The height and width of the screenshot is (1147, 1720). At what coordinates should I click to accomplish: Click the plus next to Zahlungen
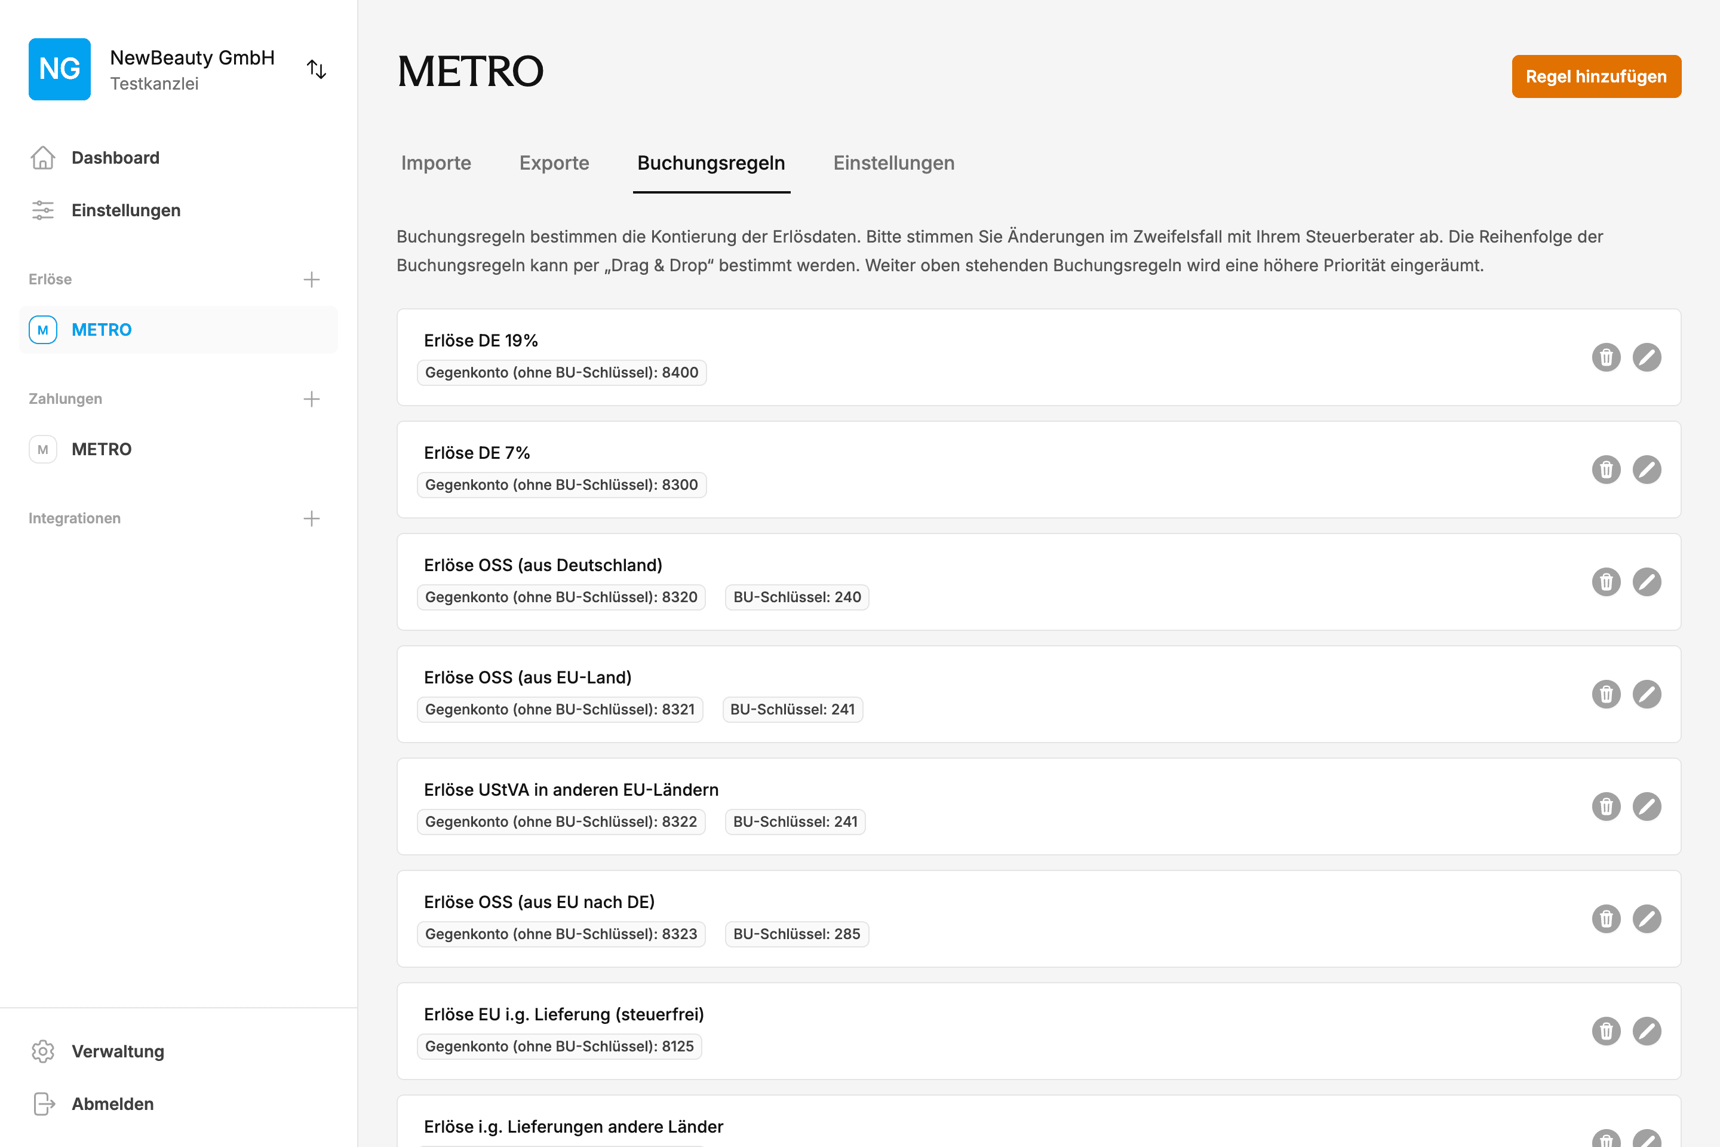[311, 398]
